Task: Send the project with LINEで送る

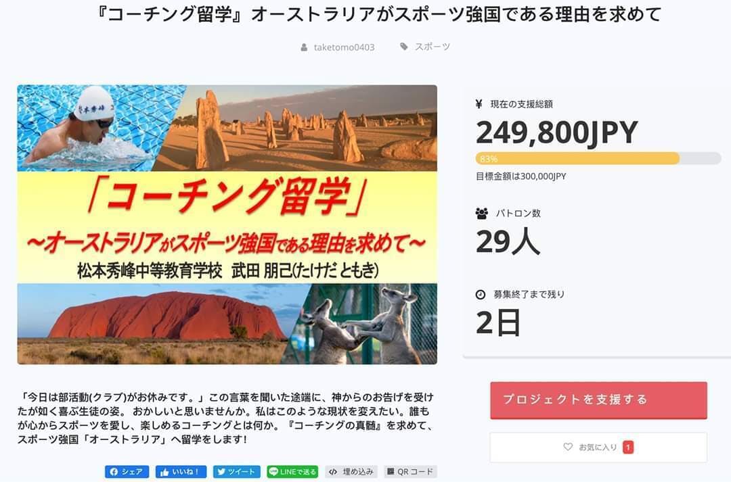Action: click(292, 472)
